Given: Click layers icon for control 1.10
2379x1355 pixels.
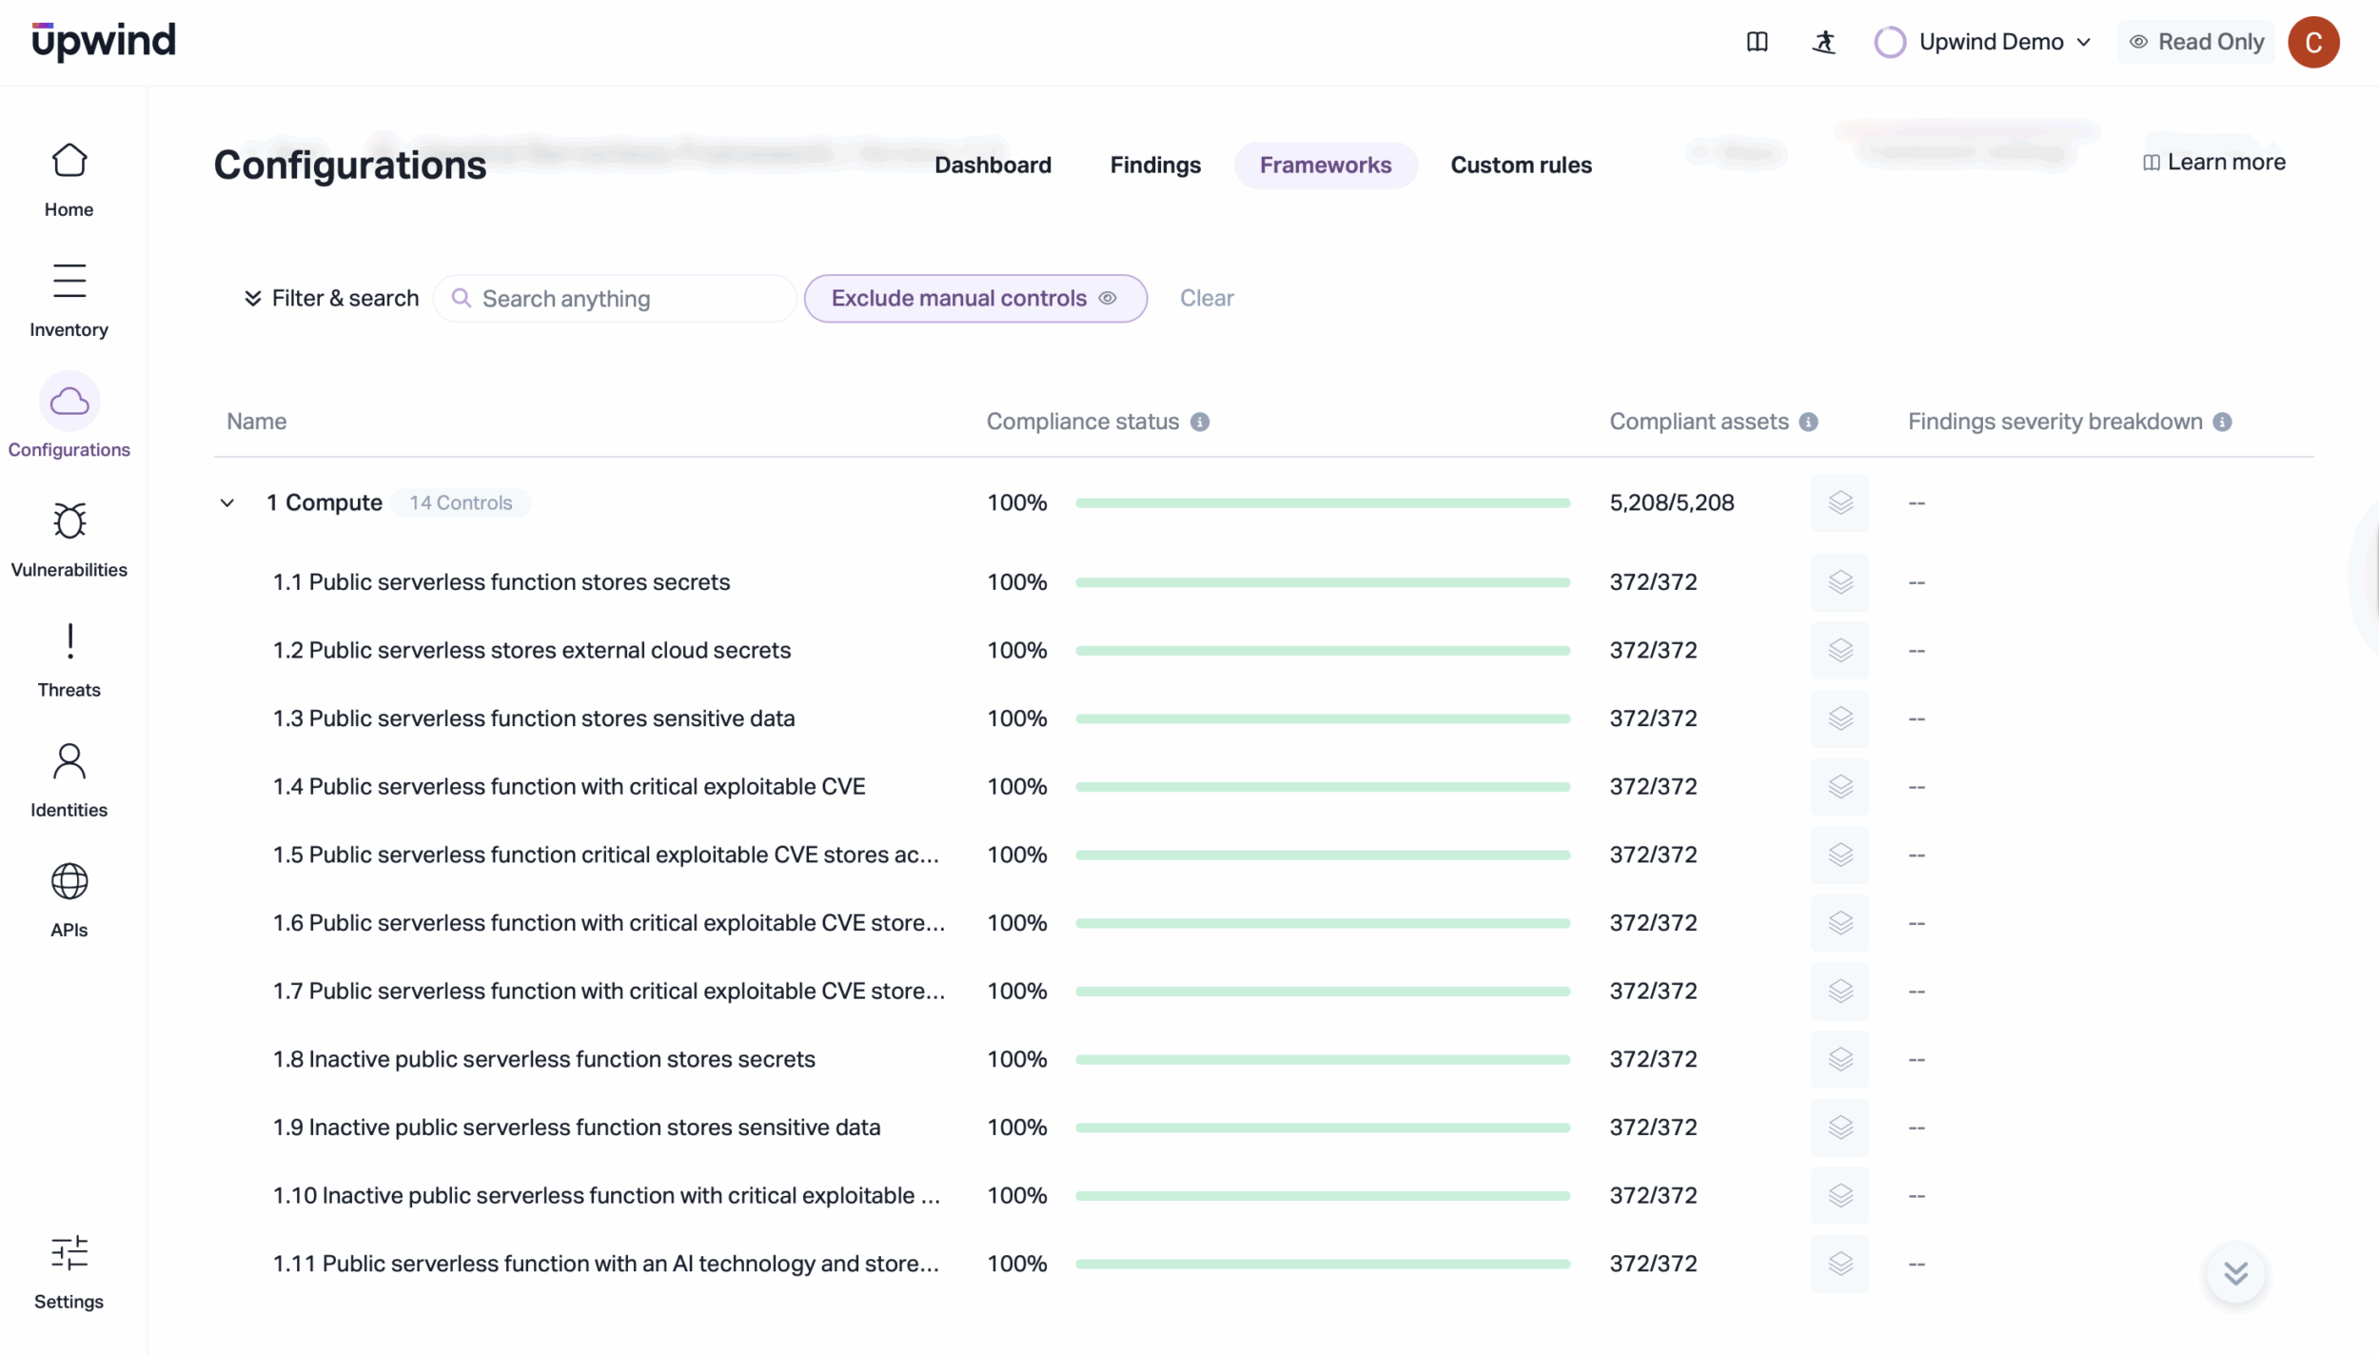Looking at the screenshot, I should (1839, 1195).
